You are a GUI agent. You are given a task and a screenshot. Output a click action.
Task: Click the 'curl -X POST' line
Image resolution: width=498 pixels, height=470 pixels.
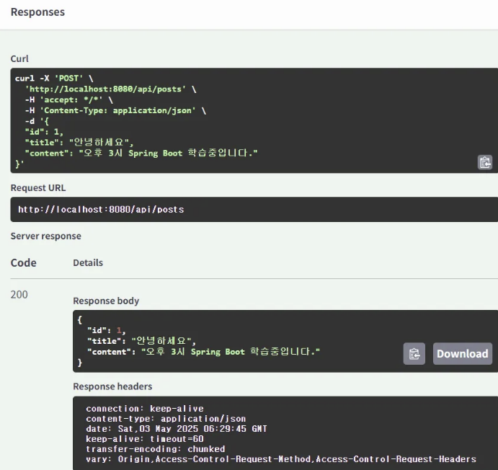point(54,78)
